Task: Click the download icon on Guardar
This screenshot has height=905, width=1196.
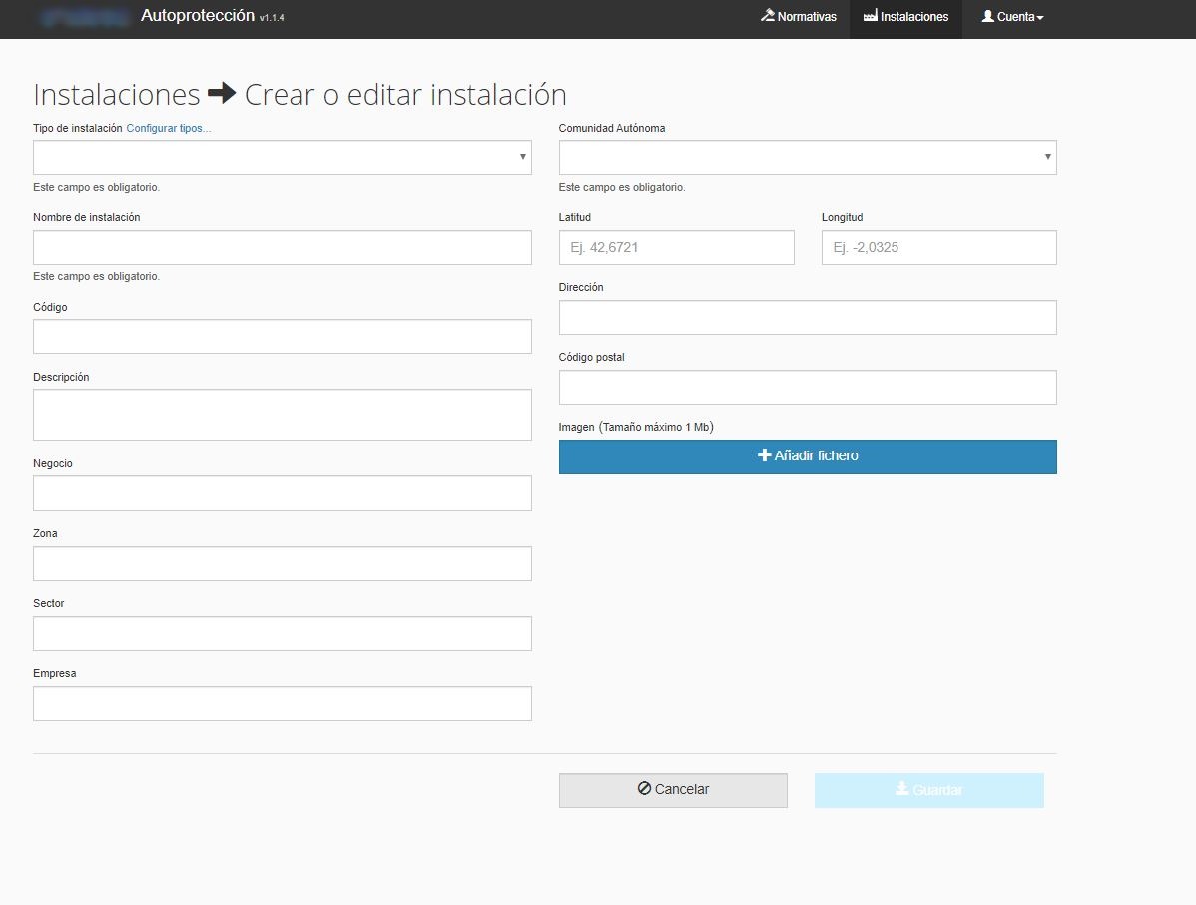Action: tap(901, 790)
